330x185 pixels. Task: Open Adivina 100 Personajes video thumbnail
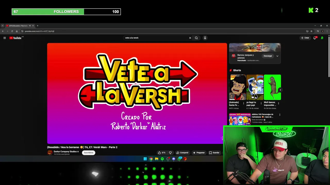tap(240, 119)
